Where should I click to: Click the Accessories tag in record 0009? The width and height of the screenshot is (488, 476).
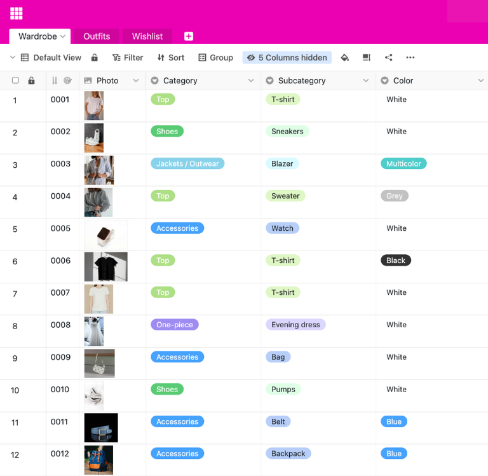[177, 357]
